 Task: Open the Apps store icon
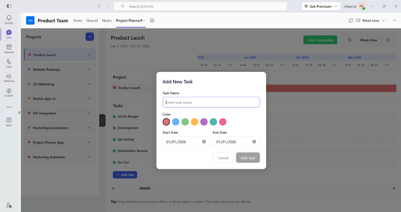9,122
